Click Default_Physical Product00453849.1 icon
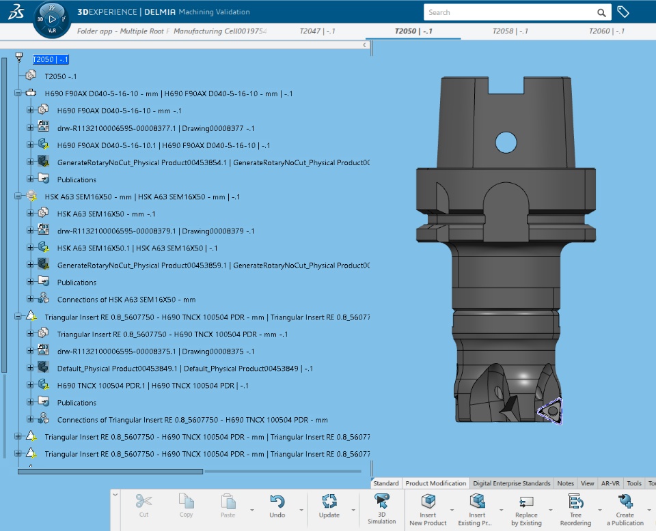 click(44, 367)
